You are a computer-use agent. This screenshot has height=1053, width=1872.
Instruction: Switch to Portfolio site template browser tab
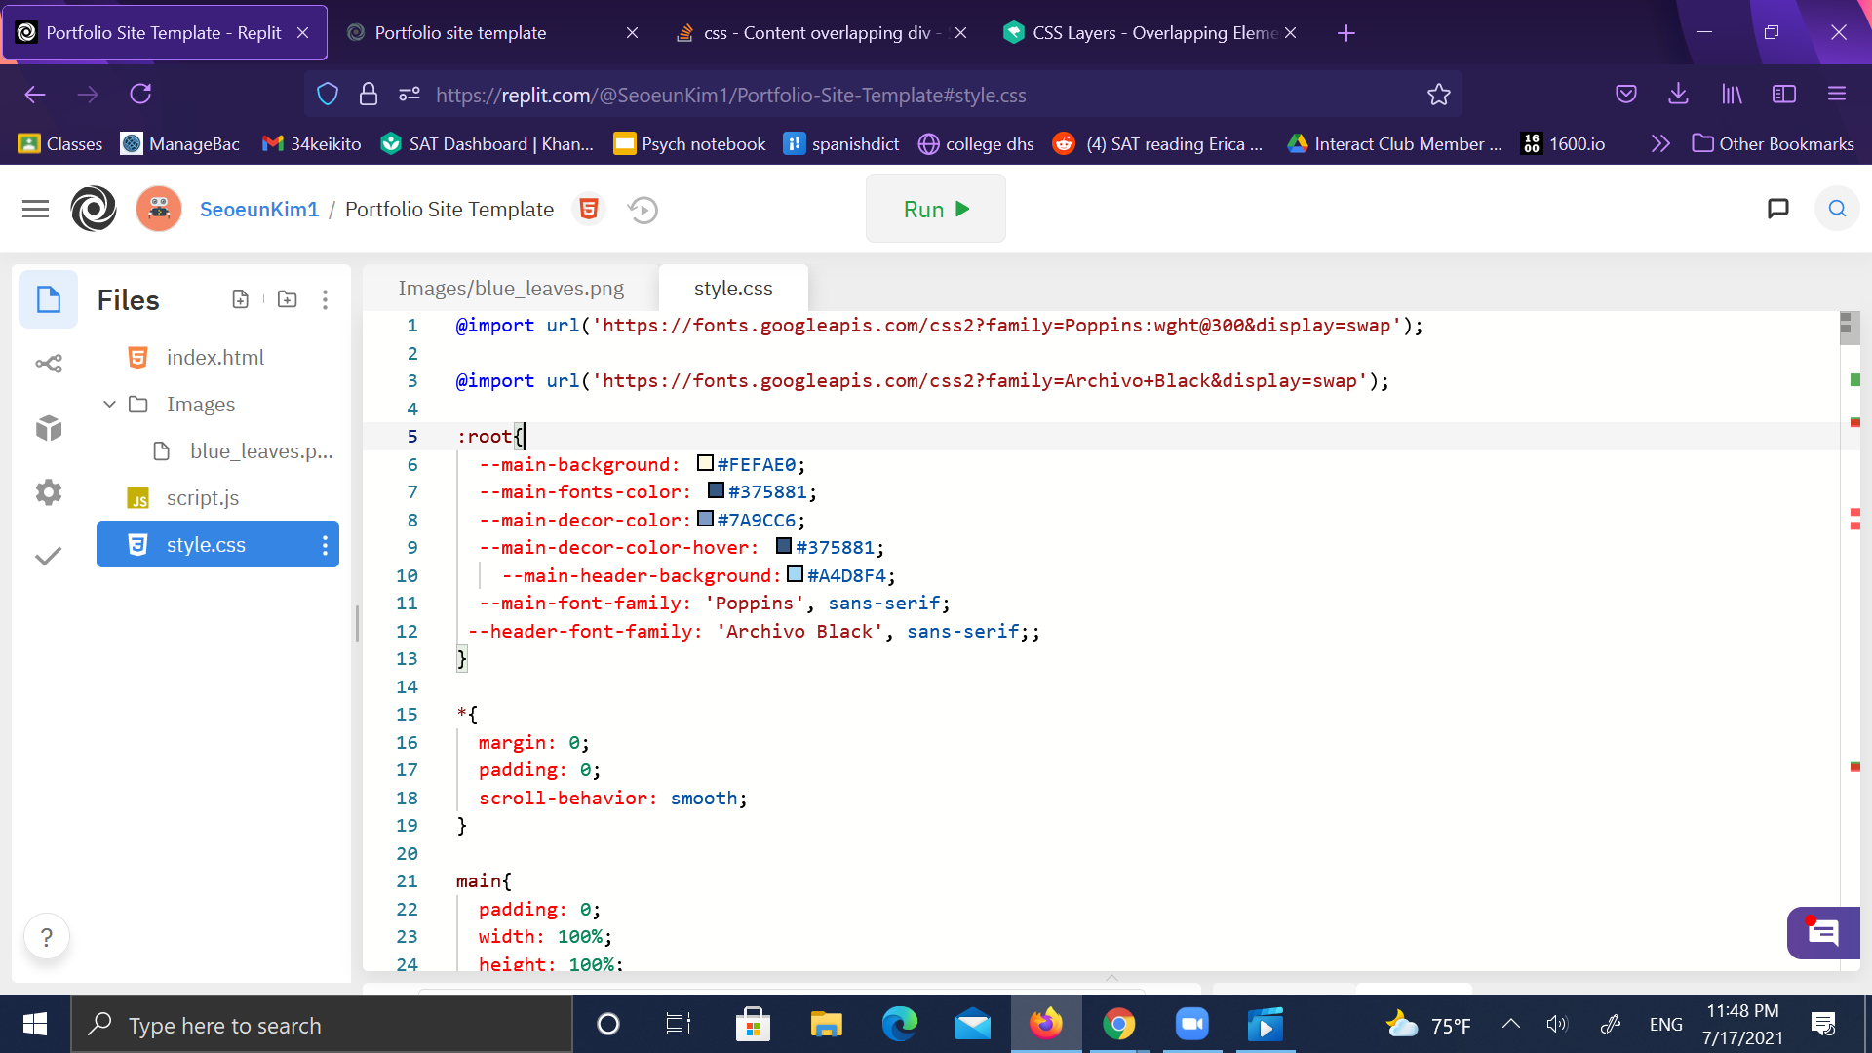point(460,33)
